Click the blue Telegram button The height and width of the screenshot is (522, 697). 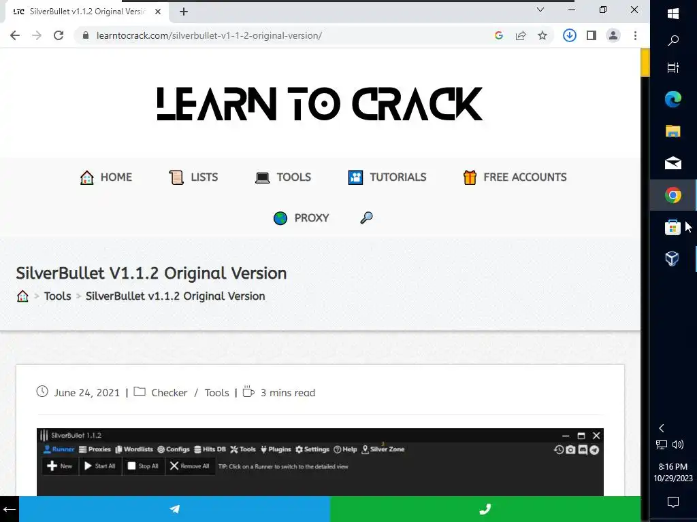[175, 509]
